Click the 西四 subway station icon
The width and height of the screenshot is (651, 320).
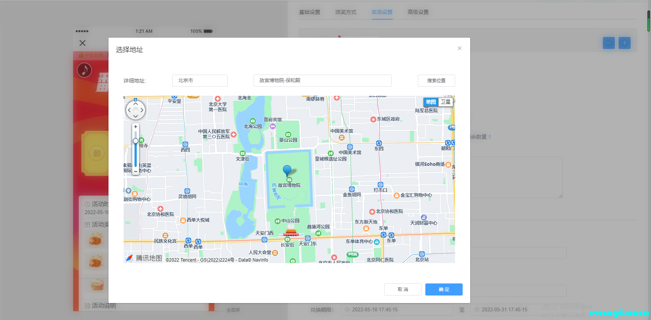185,144
